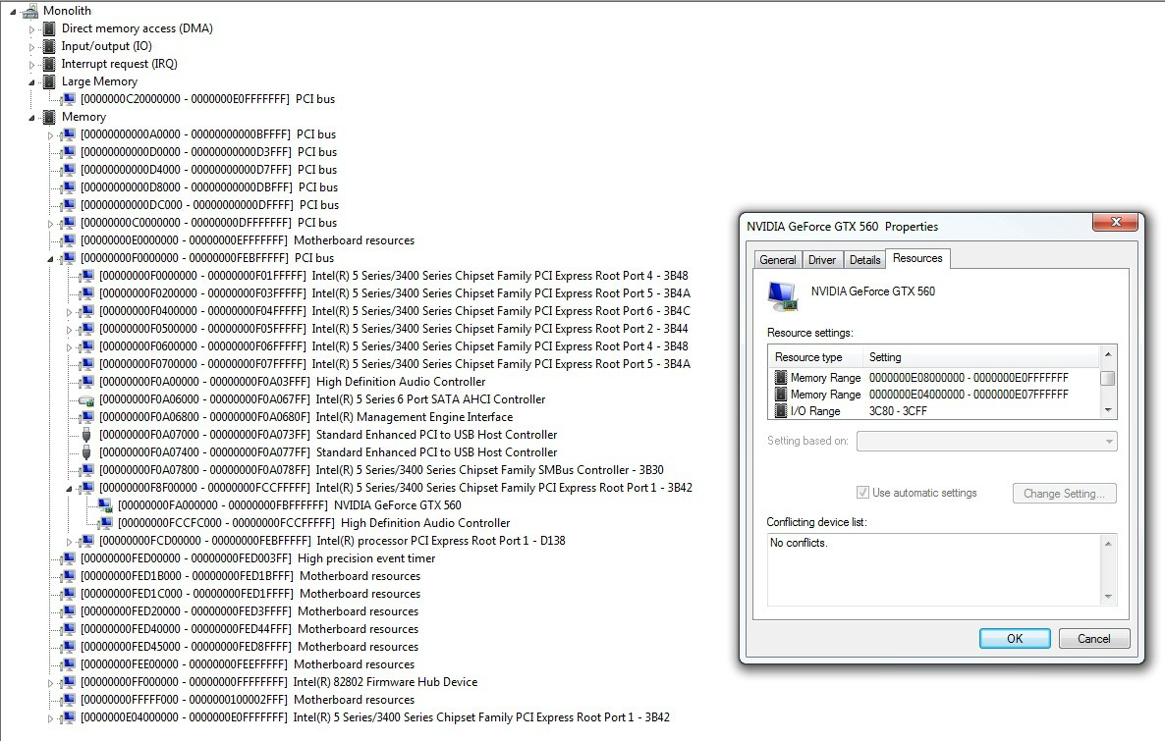Image resolution: width=1165 pixels, height=741 pixels.
Task: Select I/O Range 3C80 - 3CFF setting
Action: pyautogui.click(x=898, y=410)
